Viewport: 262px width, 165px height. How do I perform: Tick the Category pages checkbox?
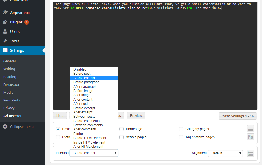click(x=181, y=129)
